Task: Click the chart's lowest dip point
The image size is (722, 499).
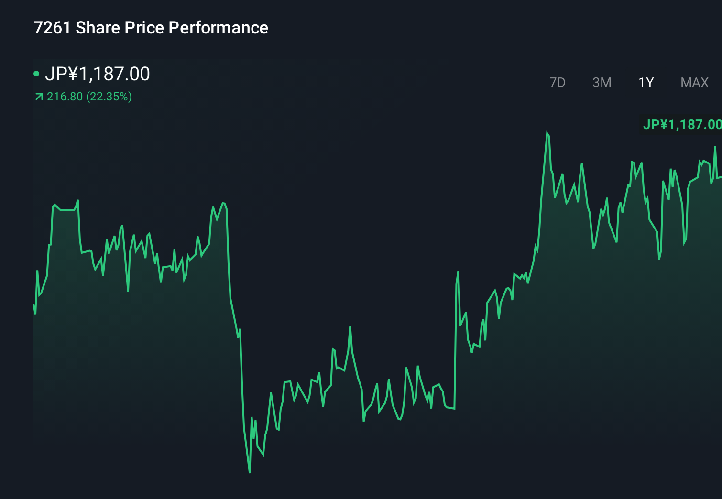Action: (250, 472)
